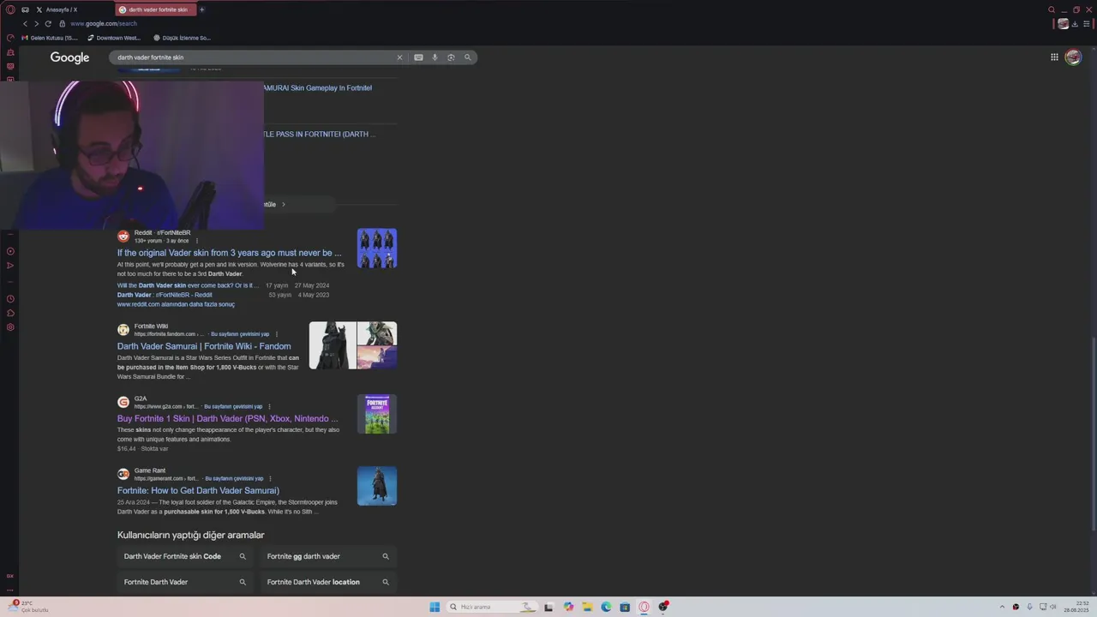Open the Fortnite Wiki Darth Vader thumbnail
The image size is (1097, 617).
tap(353, 345)
